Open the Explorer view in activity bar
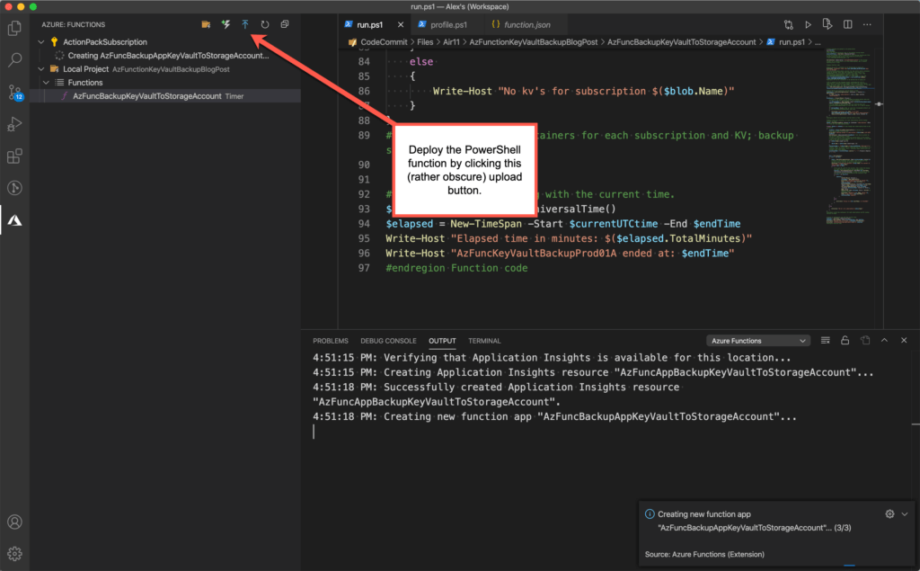Image resolution: width=920 pixels, height=571 pixels. pyautogui.click(x=14, y=28)
